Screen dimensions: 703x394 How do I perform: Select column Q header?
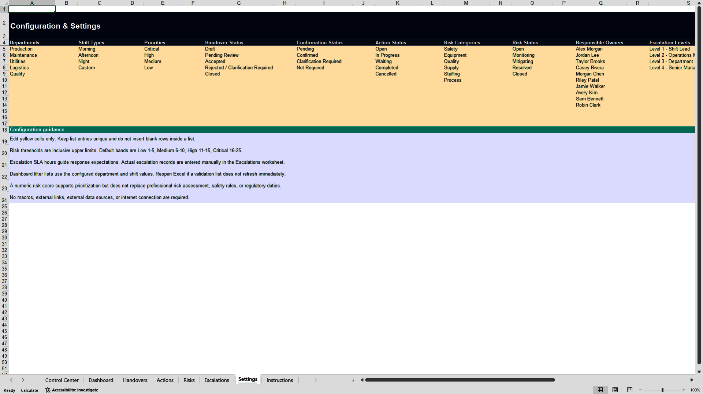coord(600,3)
